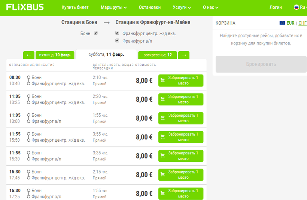Viewport: 307px width, 200px height.
Task: Switch to the пятница, 10 февр. tab
Action: [x=55, y=55]
